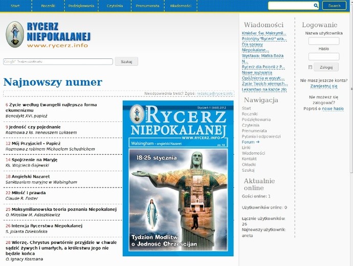Click the Zaloguj login button

326,67
